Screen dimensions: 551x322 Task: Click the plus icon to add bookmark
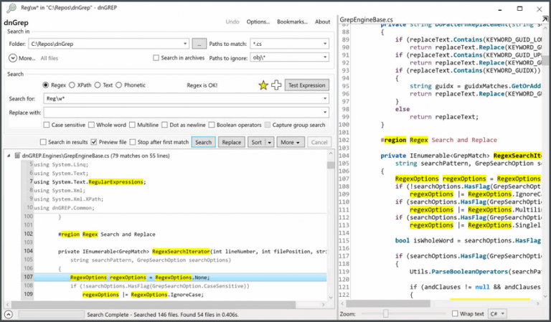point(276,85)
